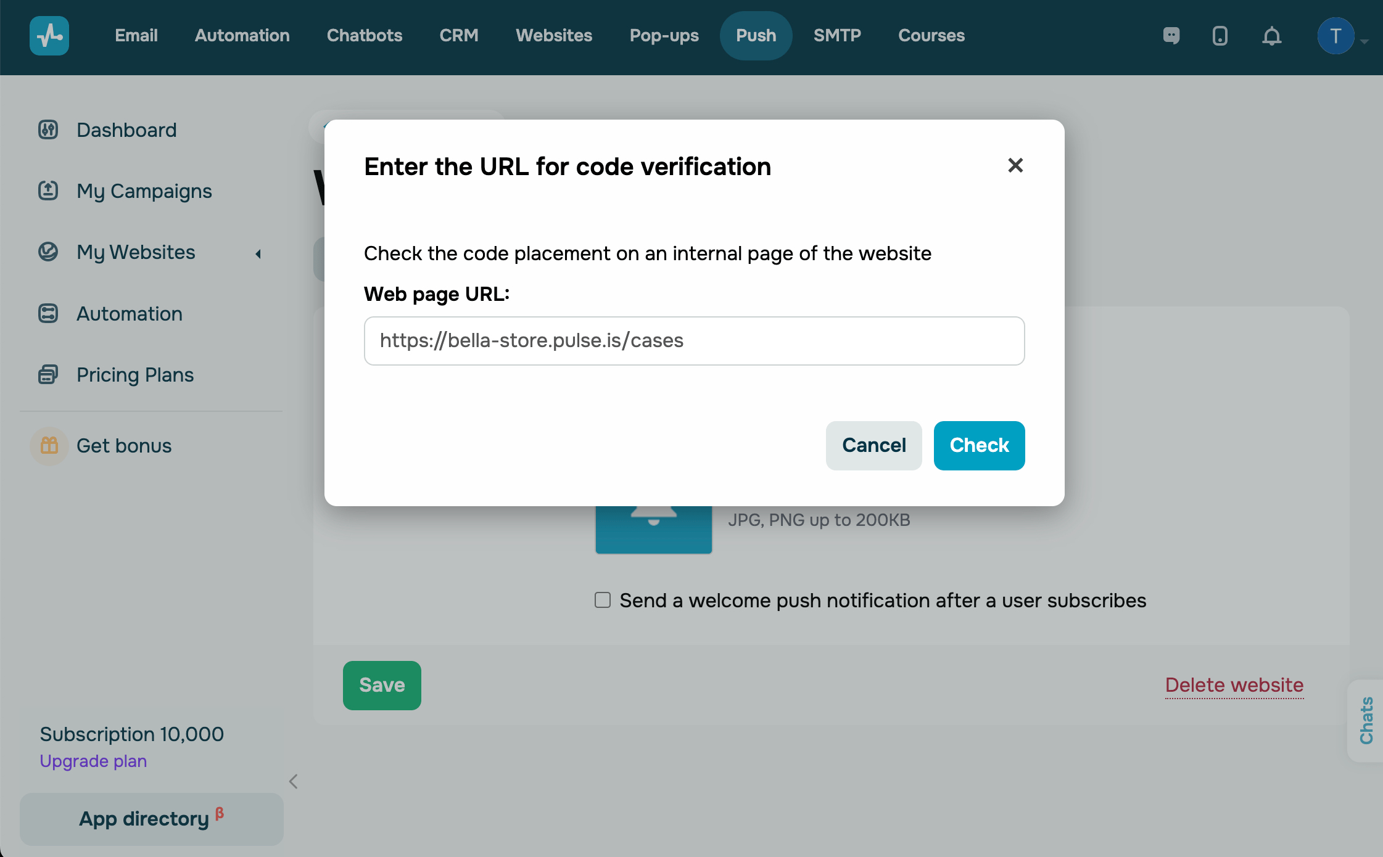This screenshot has width=1383, height=857.
Task: Open the chat messages icon in header
Action: 1171,36
